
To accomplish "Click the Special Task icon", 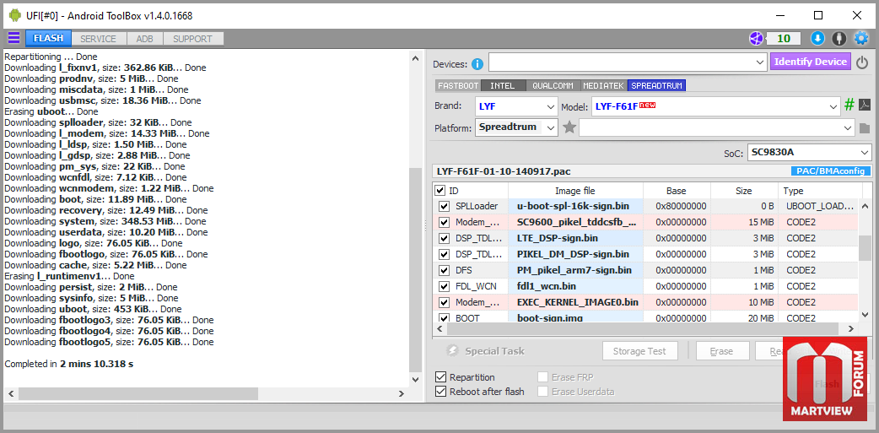I will (x=453, y=351).
